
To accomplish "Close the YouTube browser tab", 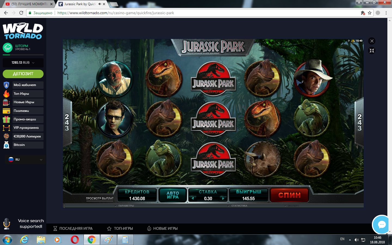I will pos(51,4).
